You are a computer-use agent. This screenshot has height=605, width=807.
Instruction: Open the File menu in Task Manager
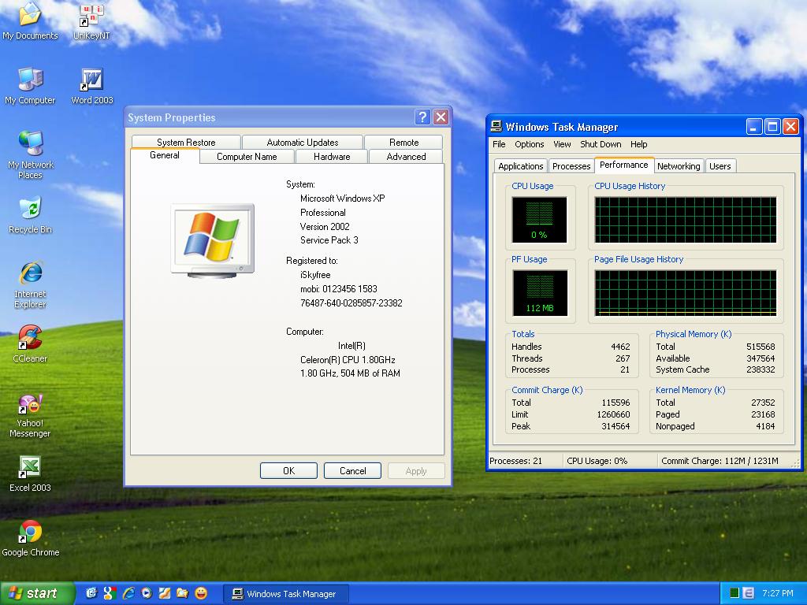coord(499,144)
